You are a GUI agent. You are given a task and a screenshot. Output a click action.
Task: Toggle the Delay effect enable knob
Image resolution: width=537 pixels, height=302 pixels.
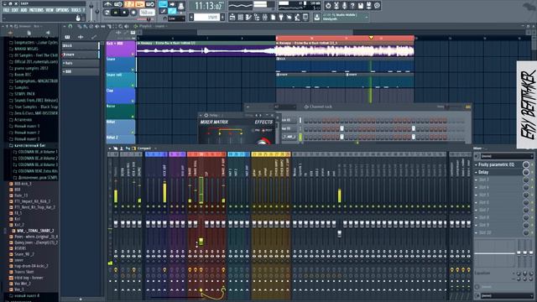(x=526, y=172)
